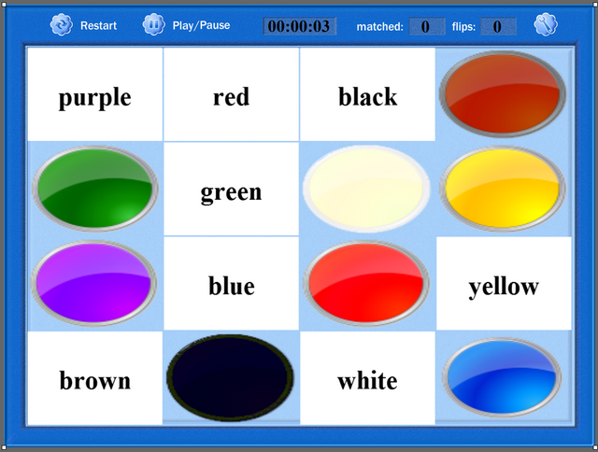Image resolution: width=598 pixels, height=452 pixels.
Task: Flip the 'white' word card
Action: [x=367, y=378]
